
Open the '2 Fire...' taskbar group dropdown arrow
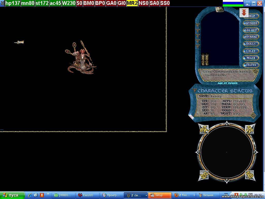(194, 195)
